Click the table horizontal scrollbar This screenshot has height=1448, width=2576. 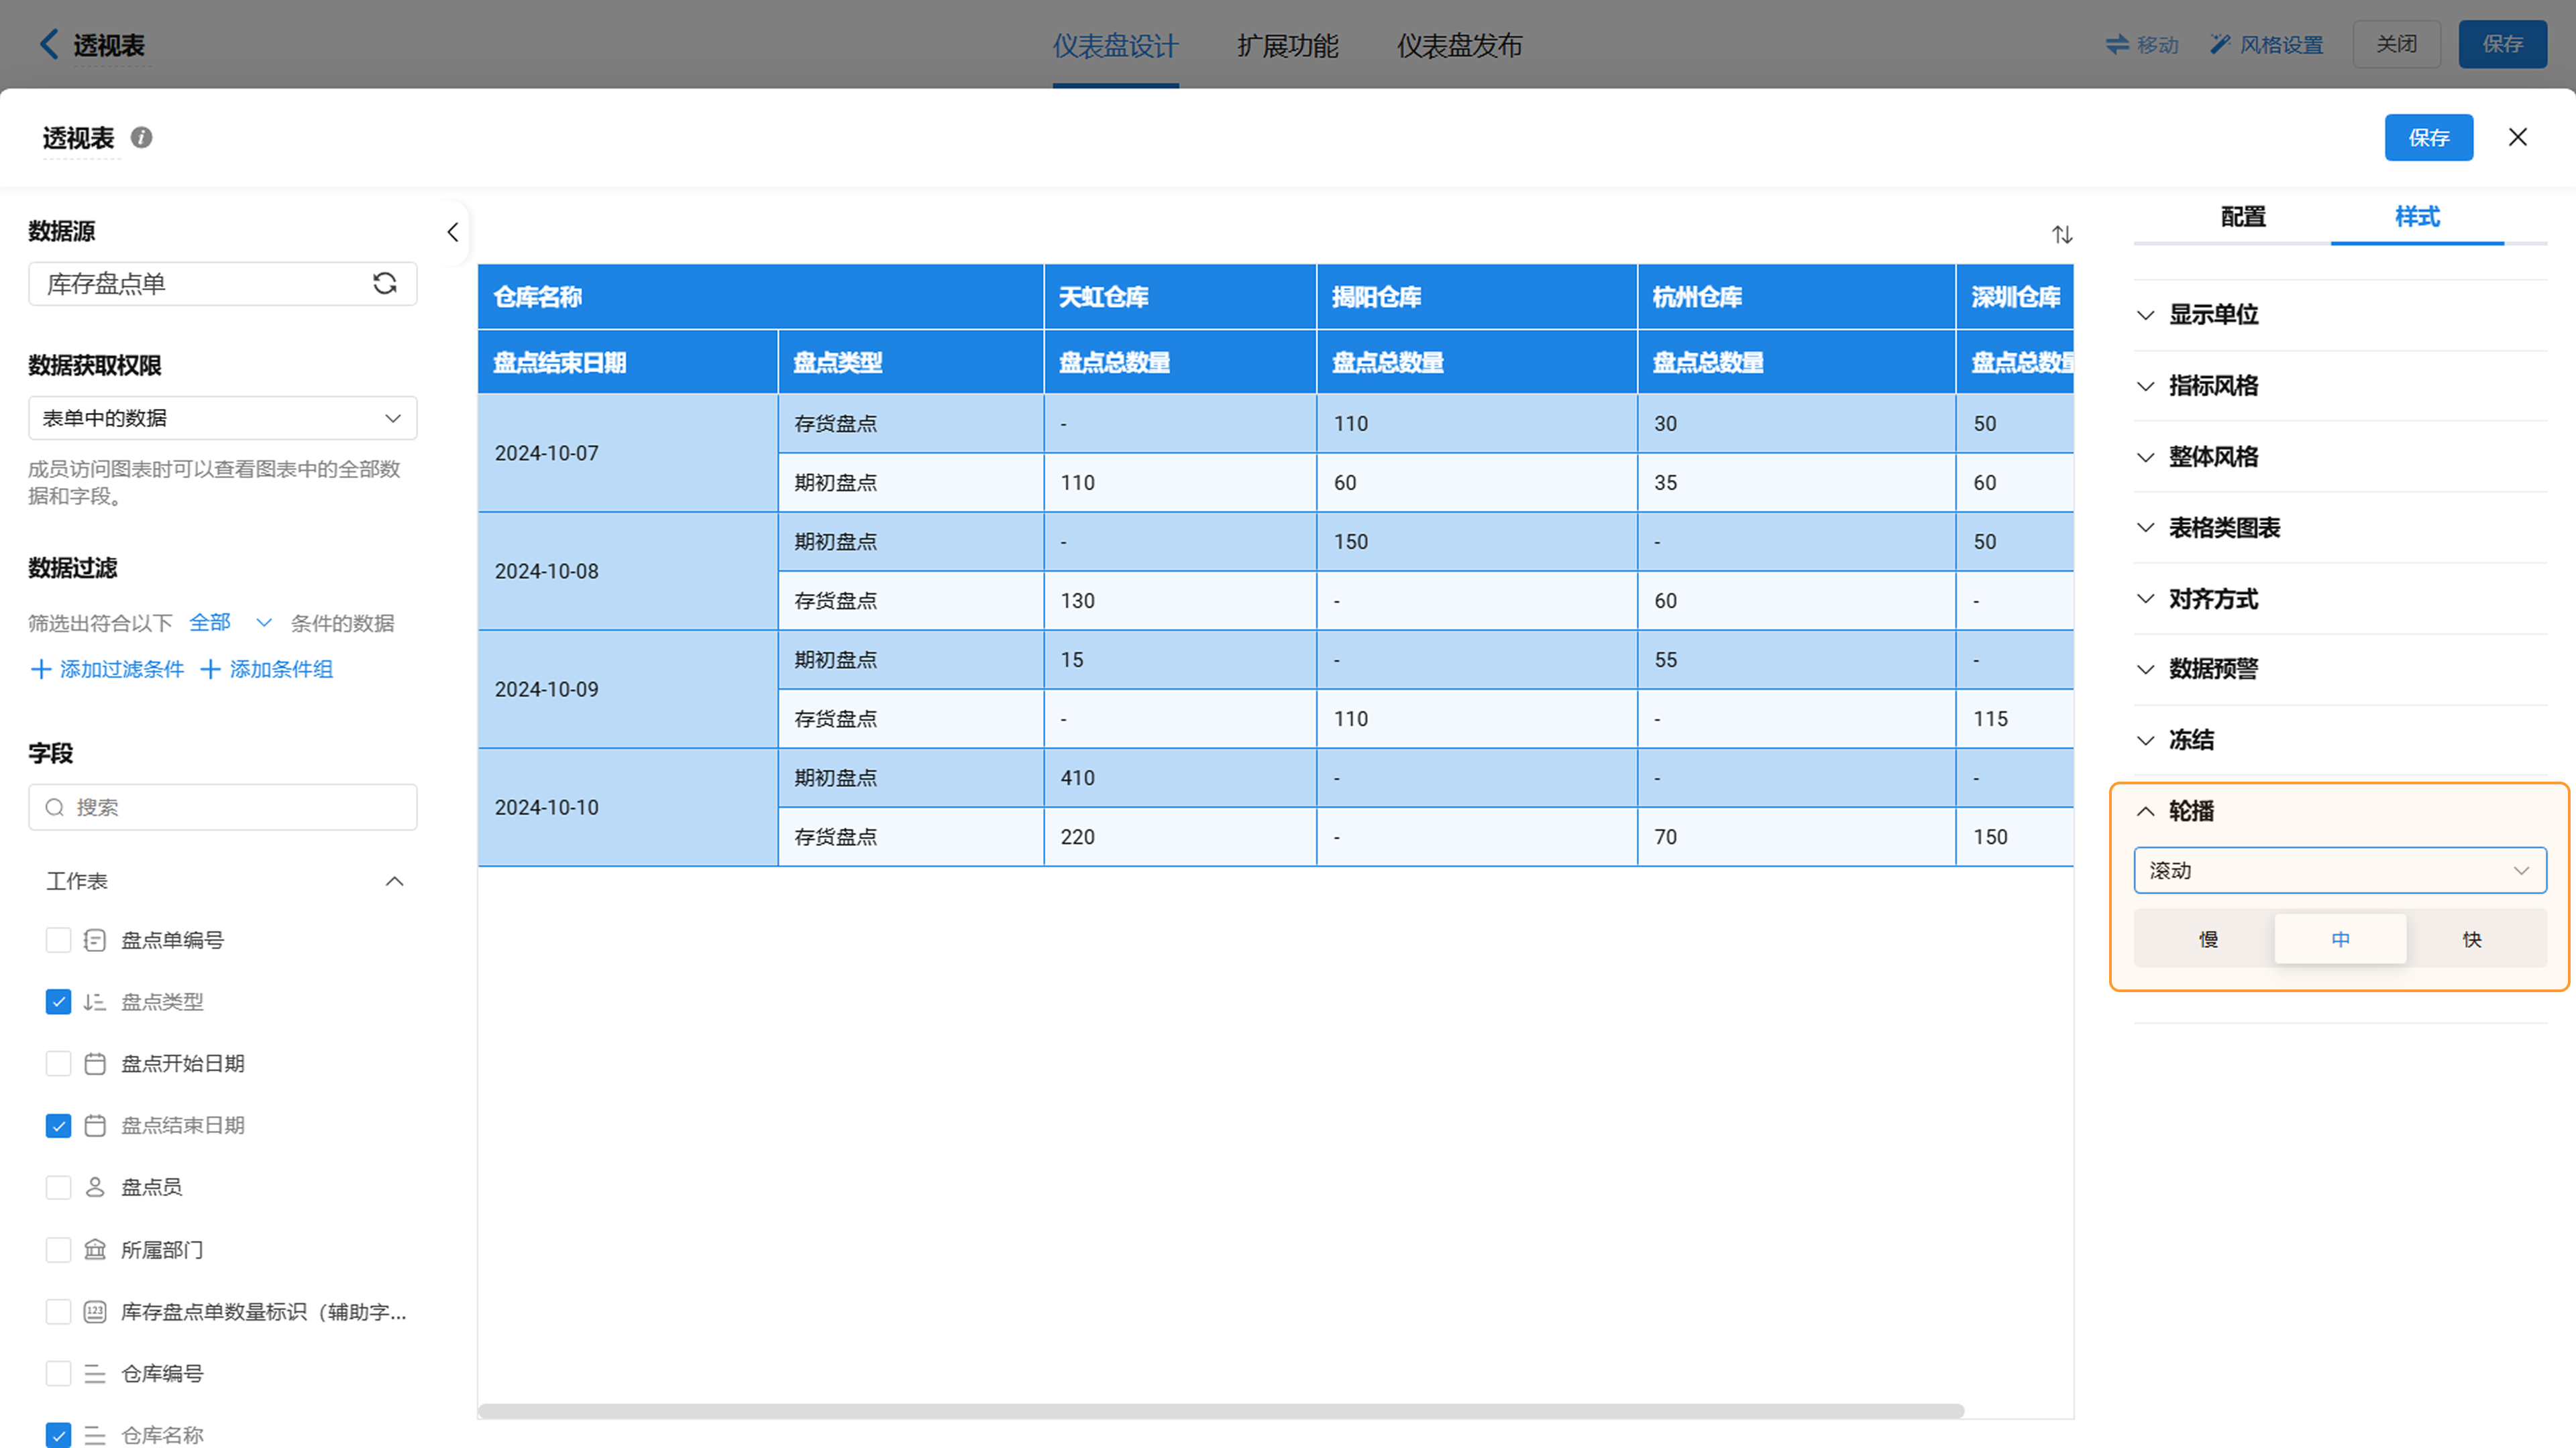1221,1411
